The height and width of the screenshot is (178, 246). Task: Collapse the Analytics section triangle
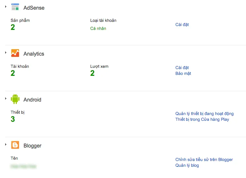(6, 52)
